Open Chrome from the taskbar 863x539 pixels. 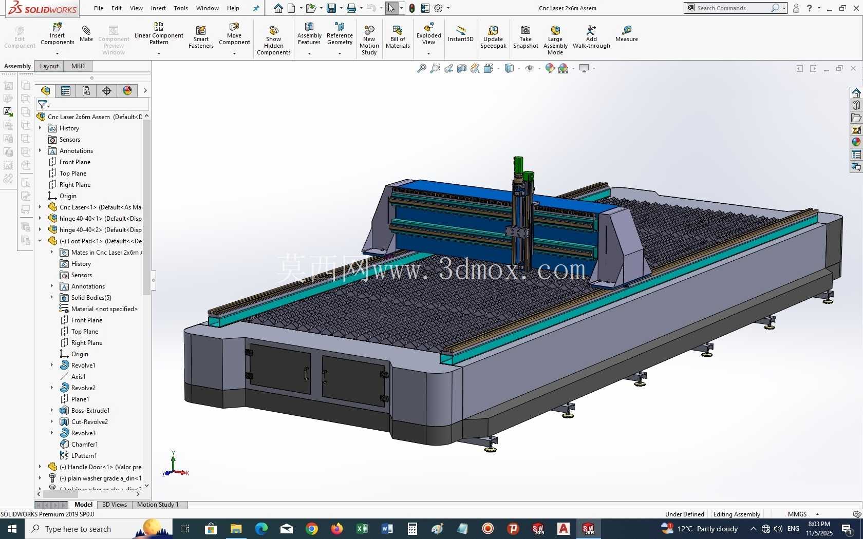click(312, 529)
